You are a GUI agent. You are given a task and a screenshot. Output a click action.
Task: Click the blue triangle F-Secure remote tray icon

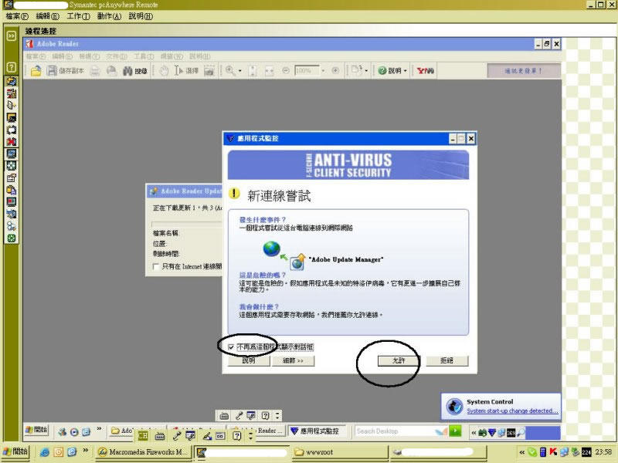[x=492, y=433]
